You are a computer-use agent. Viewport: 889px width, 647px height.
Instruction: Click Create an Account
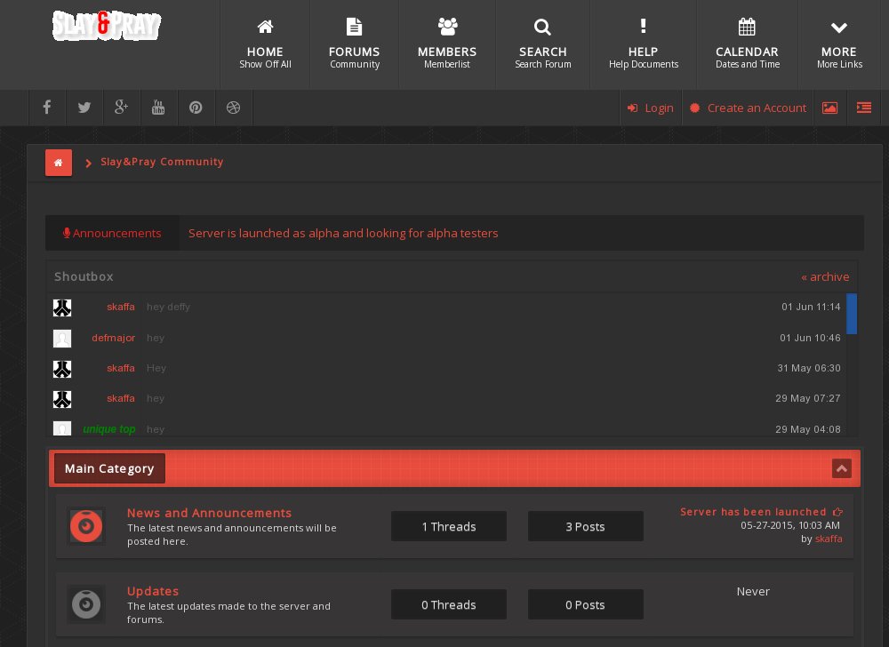click(748, 108)
